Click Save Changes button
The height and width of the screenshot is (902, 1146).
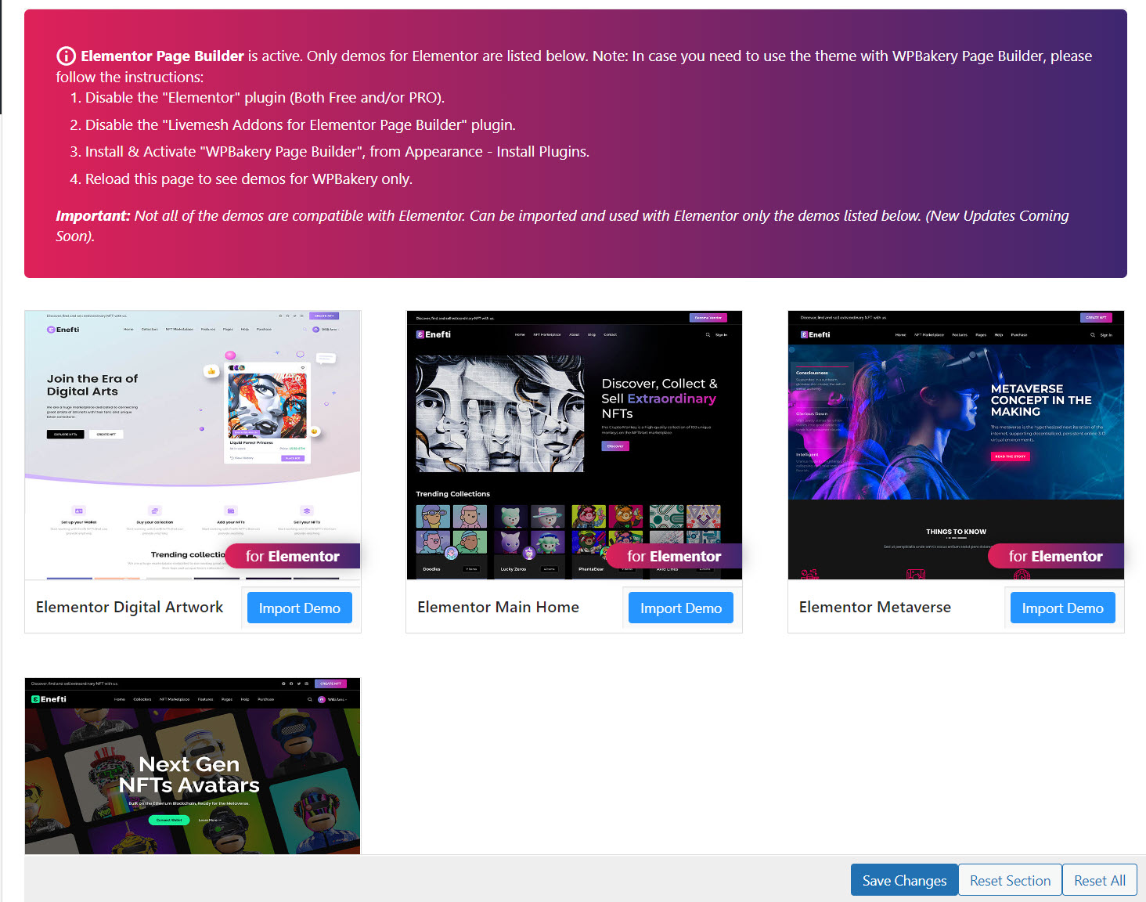point(904,880)
